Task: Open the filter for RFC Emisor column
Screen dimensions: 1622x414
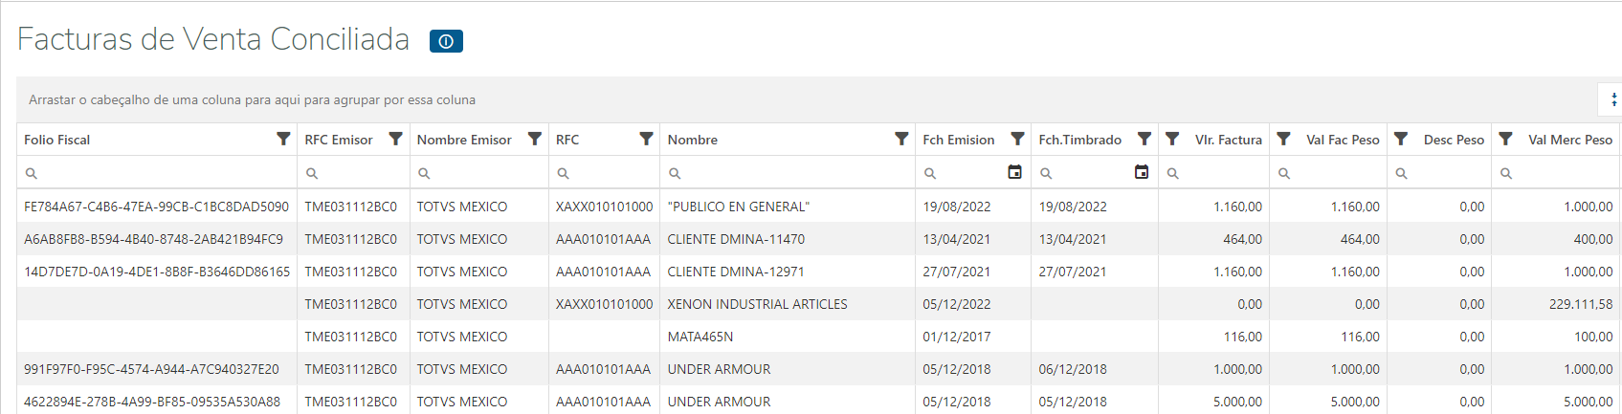Action: [395, 139]
